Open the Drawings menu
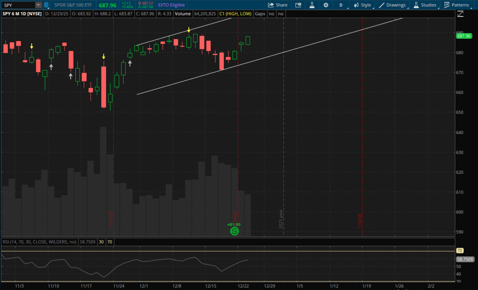The height and width of the screenshot is (290, 478). tap(392, 5)
